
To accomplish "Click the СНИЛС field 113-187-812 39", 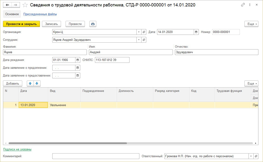I will tap(112, 60).
